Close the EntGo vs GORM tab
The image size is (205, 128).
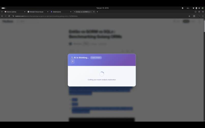click(x=94, y=12)
